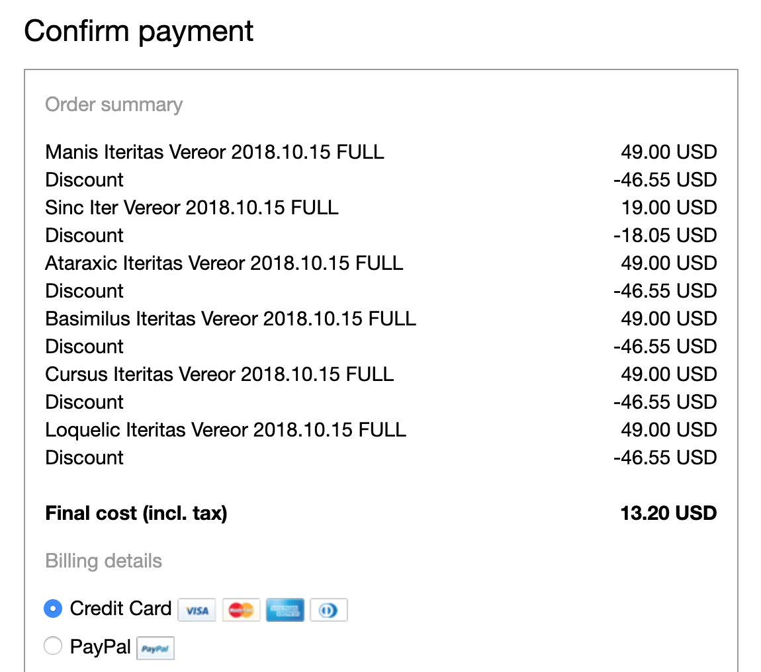This screenshot has width=761, height=672.
Task: Click the PayPal payment option label
Action: point(100,647)
